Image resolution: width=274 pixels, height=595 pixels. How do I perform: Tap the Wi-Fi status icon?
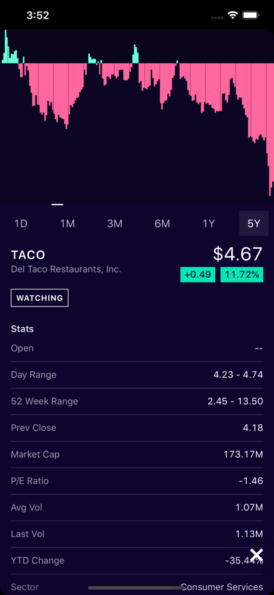pyautogui.click(x=232, y=15)
